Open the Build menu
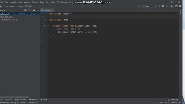The image size is (185, 104). click(x=42, y=2)
